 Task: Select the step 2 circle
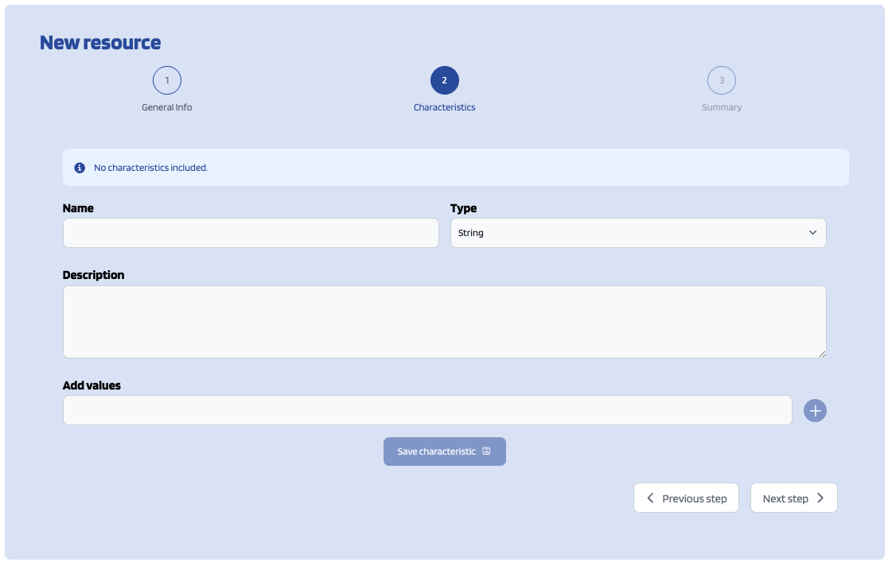[x=444, y=80]
